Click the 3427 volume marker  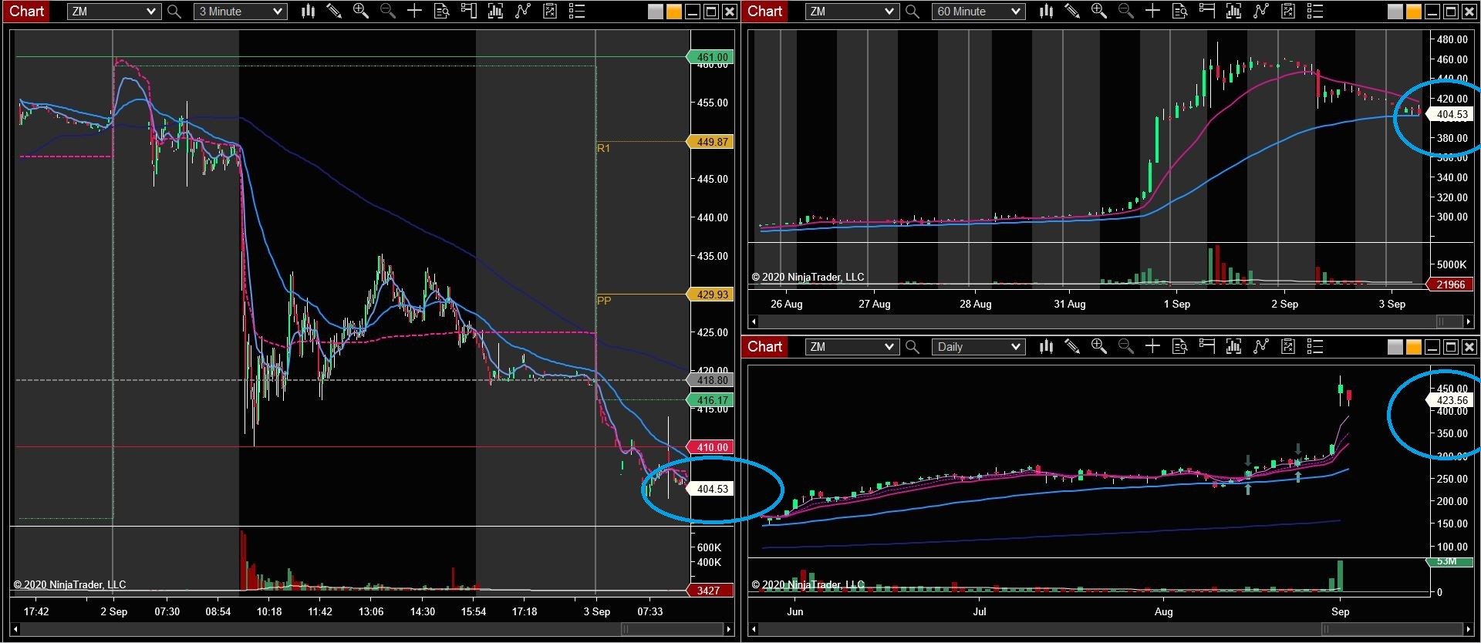point(710,591)
